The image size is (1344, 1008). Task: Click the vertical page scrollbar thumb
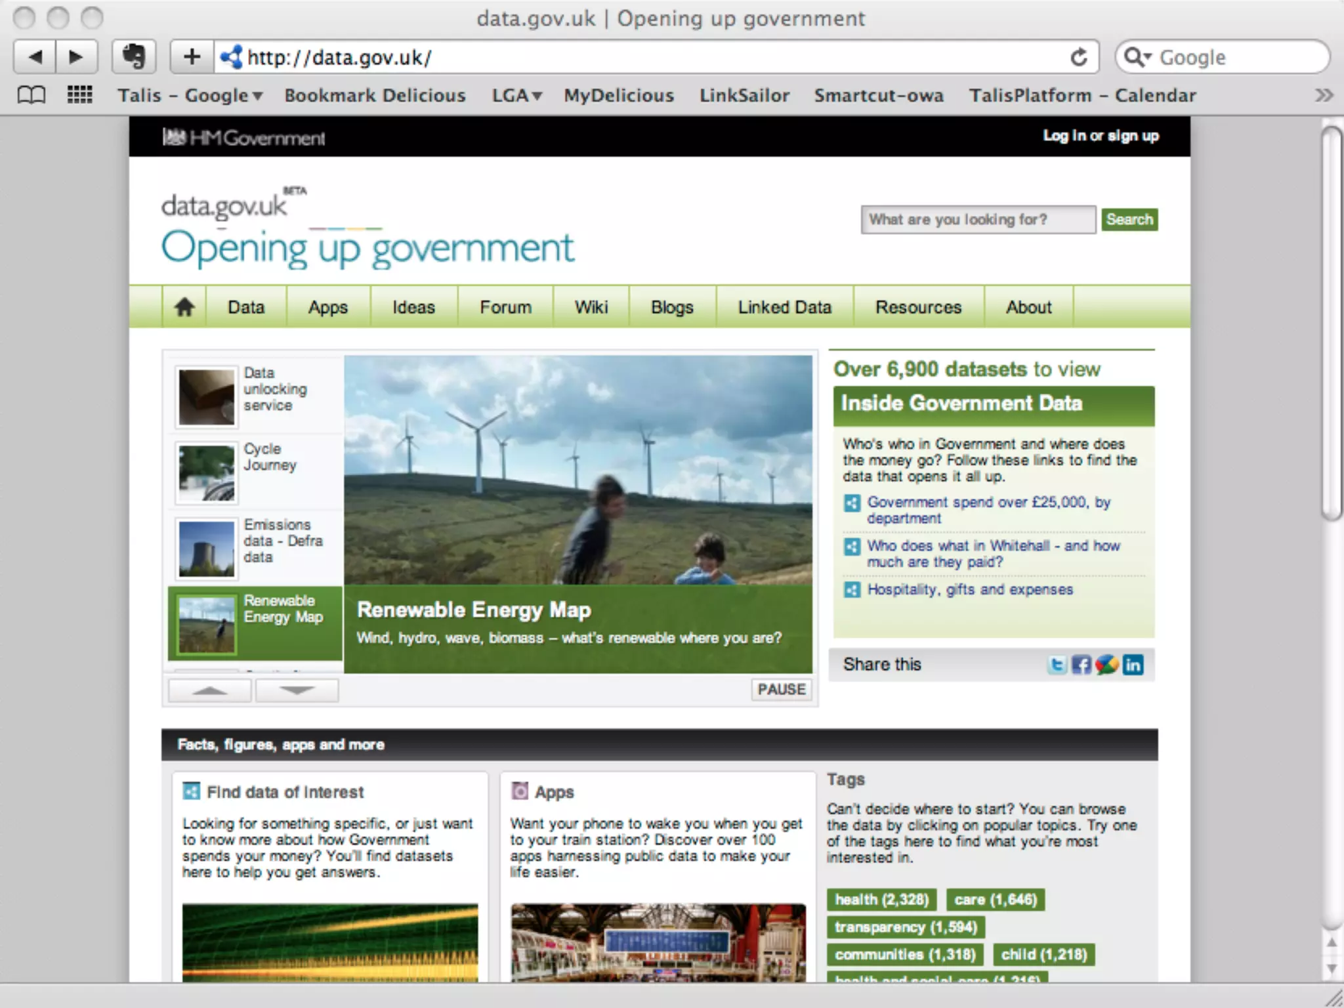pyautogui.click(x=1332, y=322)
